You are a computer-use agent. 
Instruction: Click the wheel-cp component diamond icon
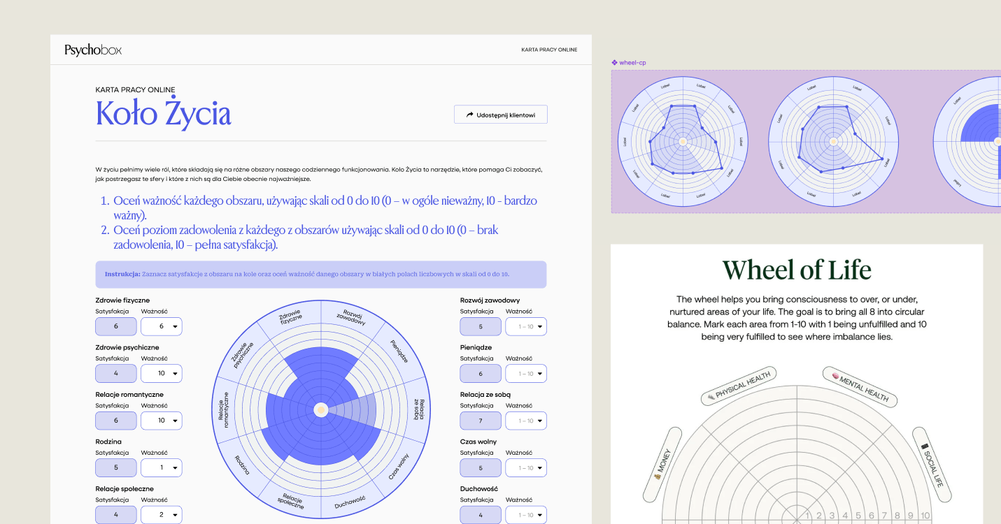click(x=614, y=63)
